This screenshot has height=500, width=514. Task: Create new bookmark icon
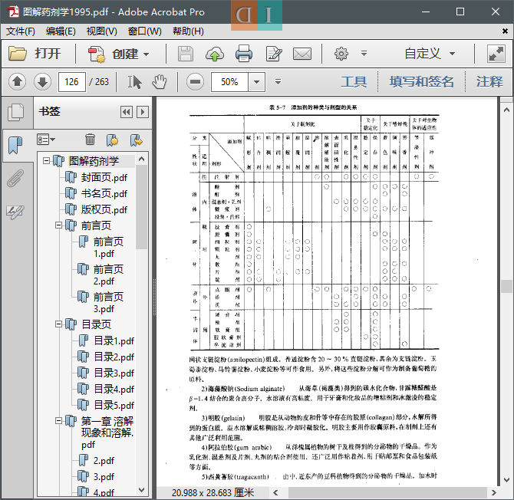tap(113, 140)
